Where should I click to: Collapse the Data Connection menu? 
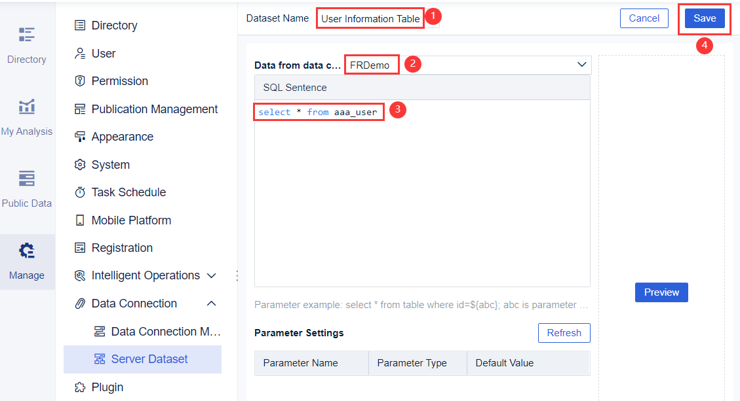211,303
